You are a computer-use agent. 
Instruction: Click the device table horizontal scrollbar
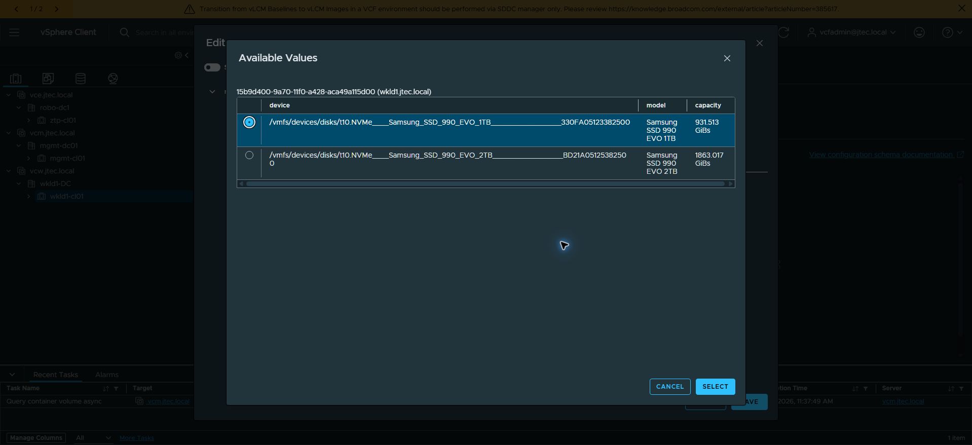pyautogui.click(x=485, y=183)
